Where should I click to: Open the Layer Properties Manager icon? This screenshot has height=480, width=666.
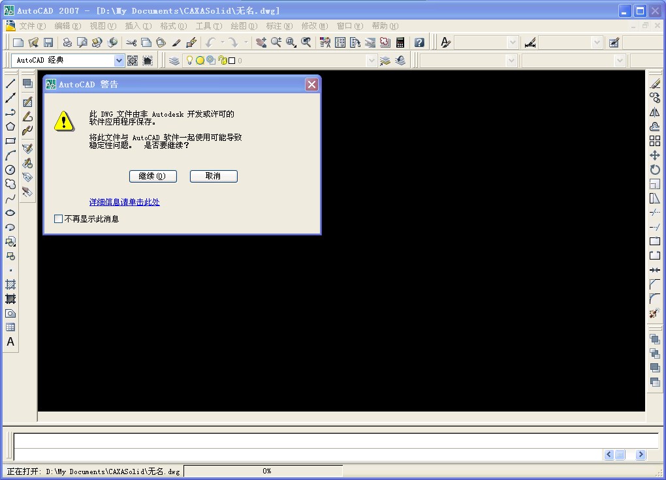coord(174,61)
